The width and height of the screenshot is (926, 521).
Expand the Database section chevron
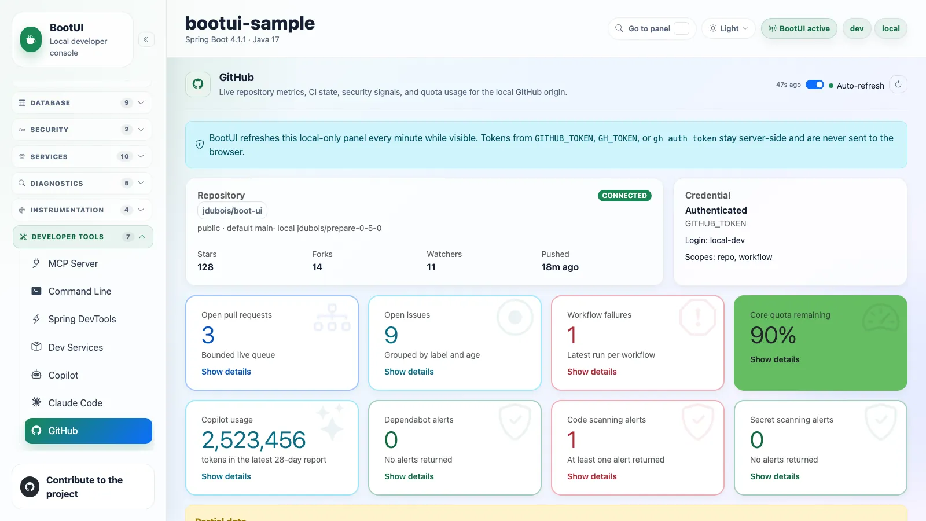point(141,102)
